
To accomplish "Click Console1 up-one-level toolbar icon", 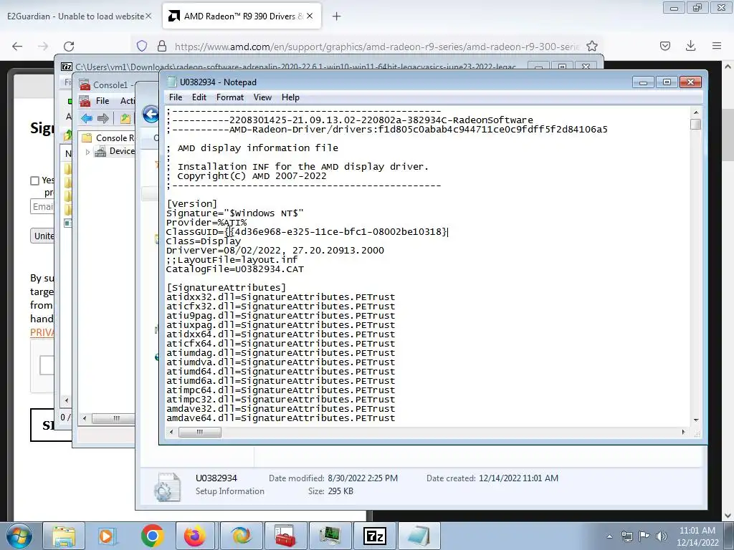I will coord(125,118).
